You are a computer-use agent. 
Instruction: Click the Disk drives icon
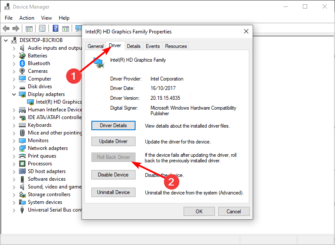click(22, 87)
